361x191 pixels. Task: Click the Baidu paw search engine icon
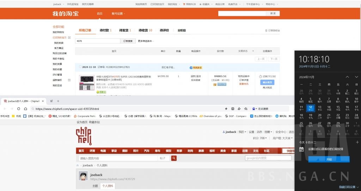click(x=254, y=109)
